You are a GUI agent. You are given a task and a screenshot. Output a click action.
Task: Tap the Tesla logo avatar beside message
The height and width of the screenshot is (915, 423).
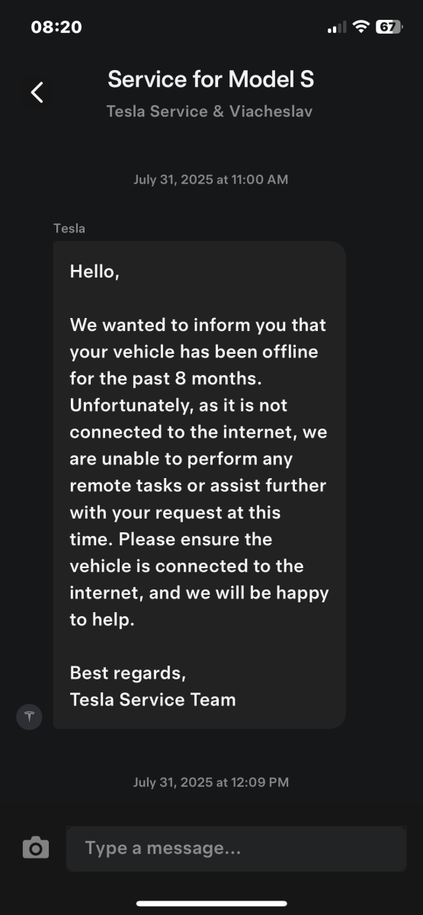[30, 717]
